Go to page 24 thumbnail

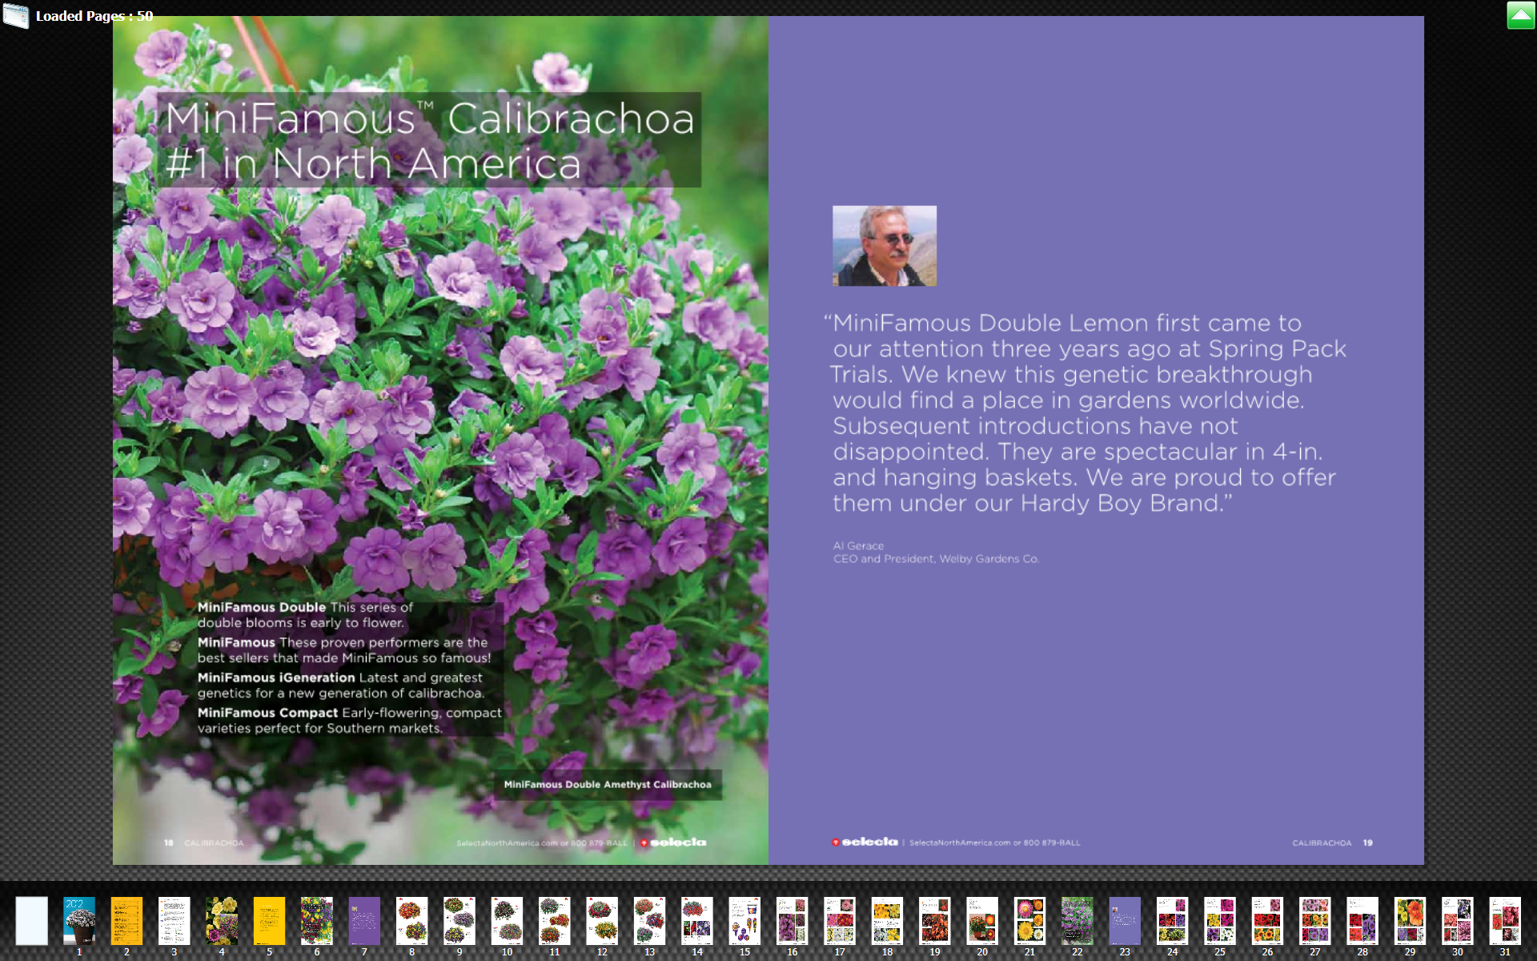pyautogui.click(x=1172, y=921)
